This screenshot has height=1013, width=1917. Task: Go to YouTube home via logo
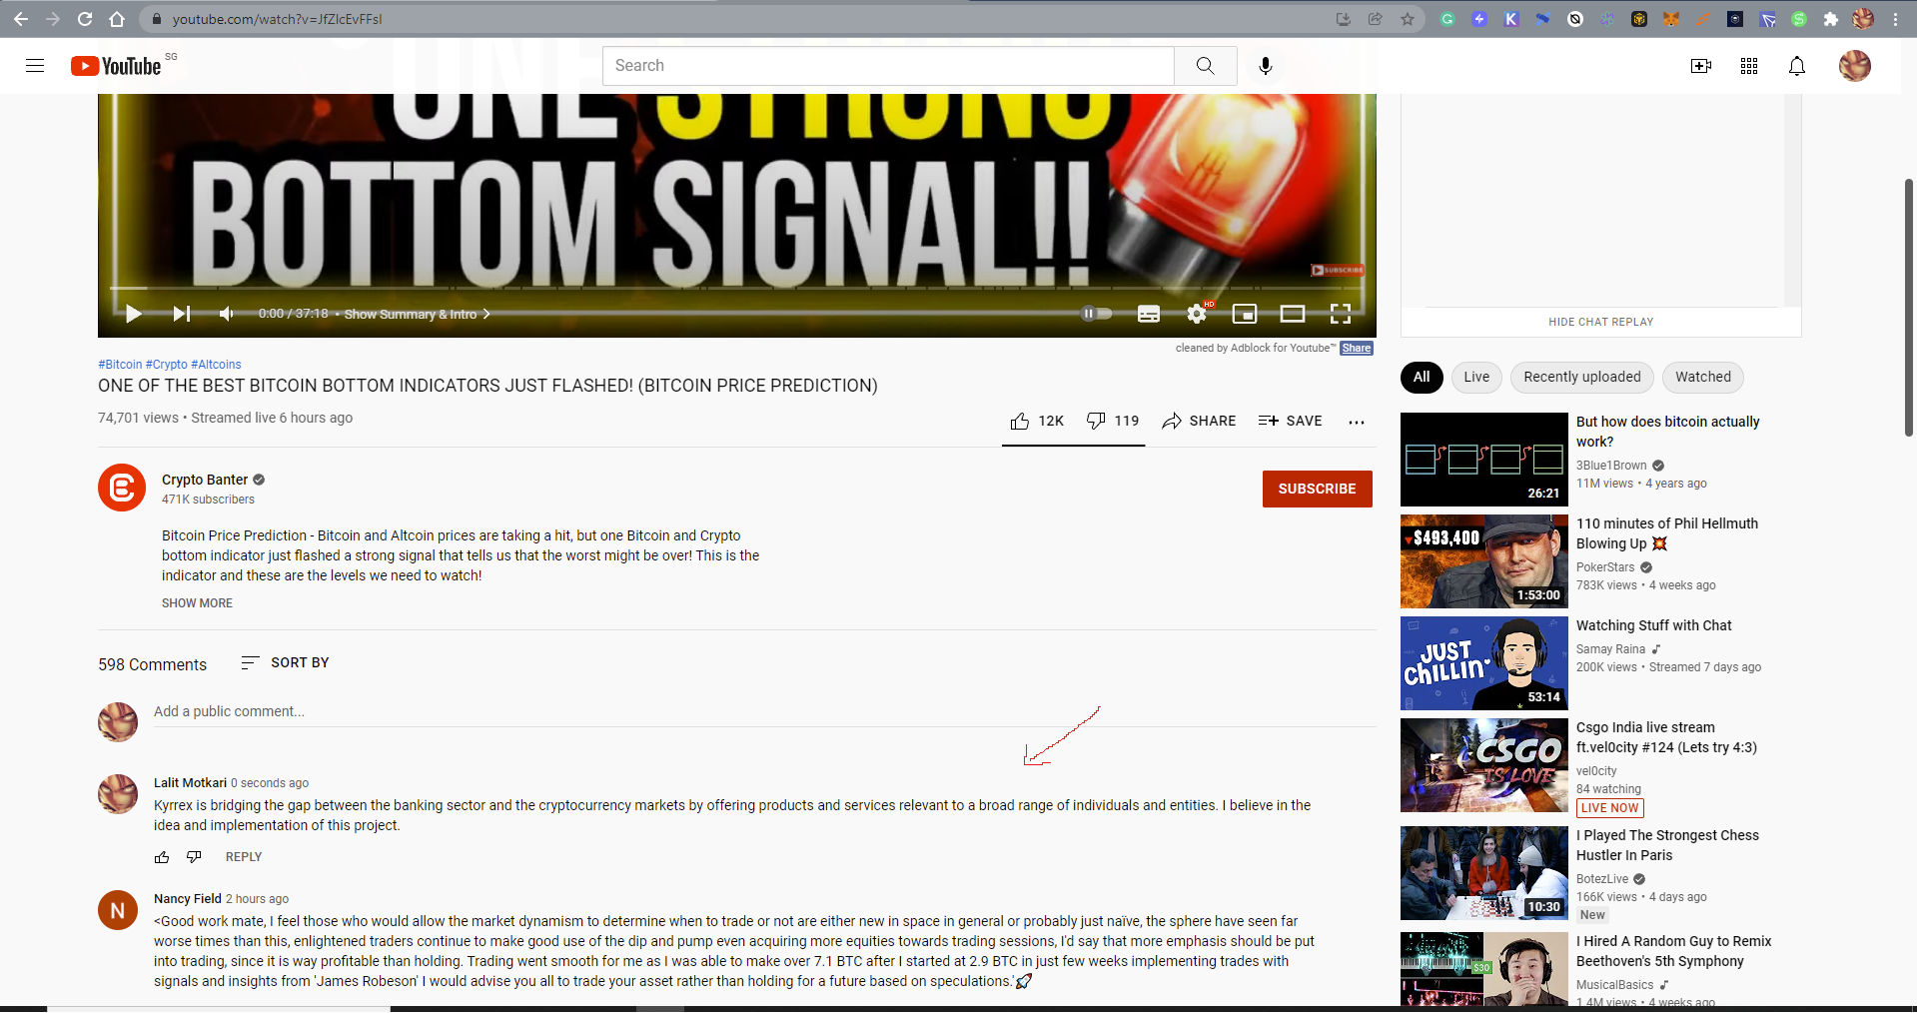coord(116,66)
